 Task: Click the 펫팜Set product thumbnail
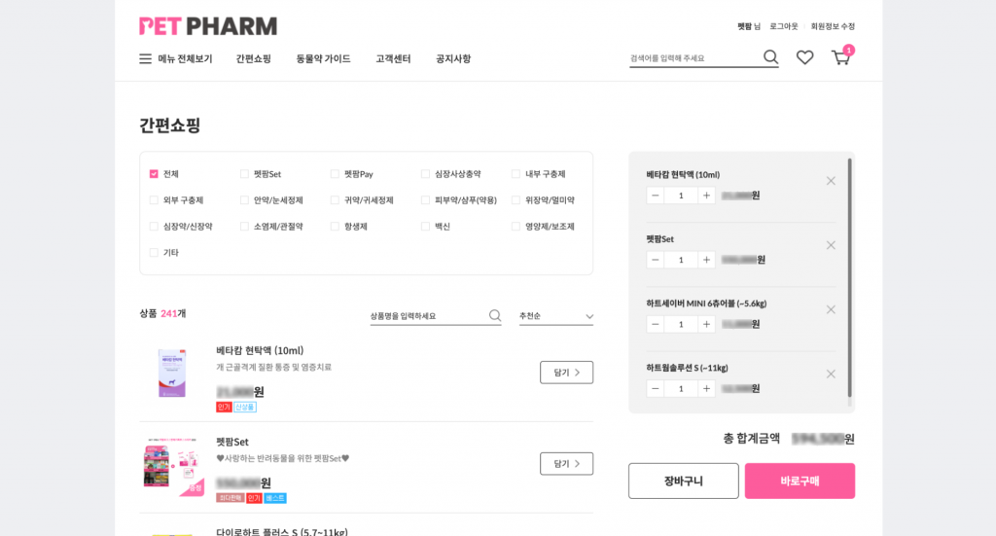click(172, 467)
